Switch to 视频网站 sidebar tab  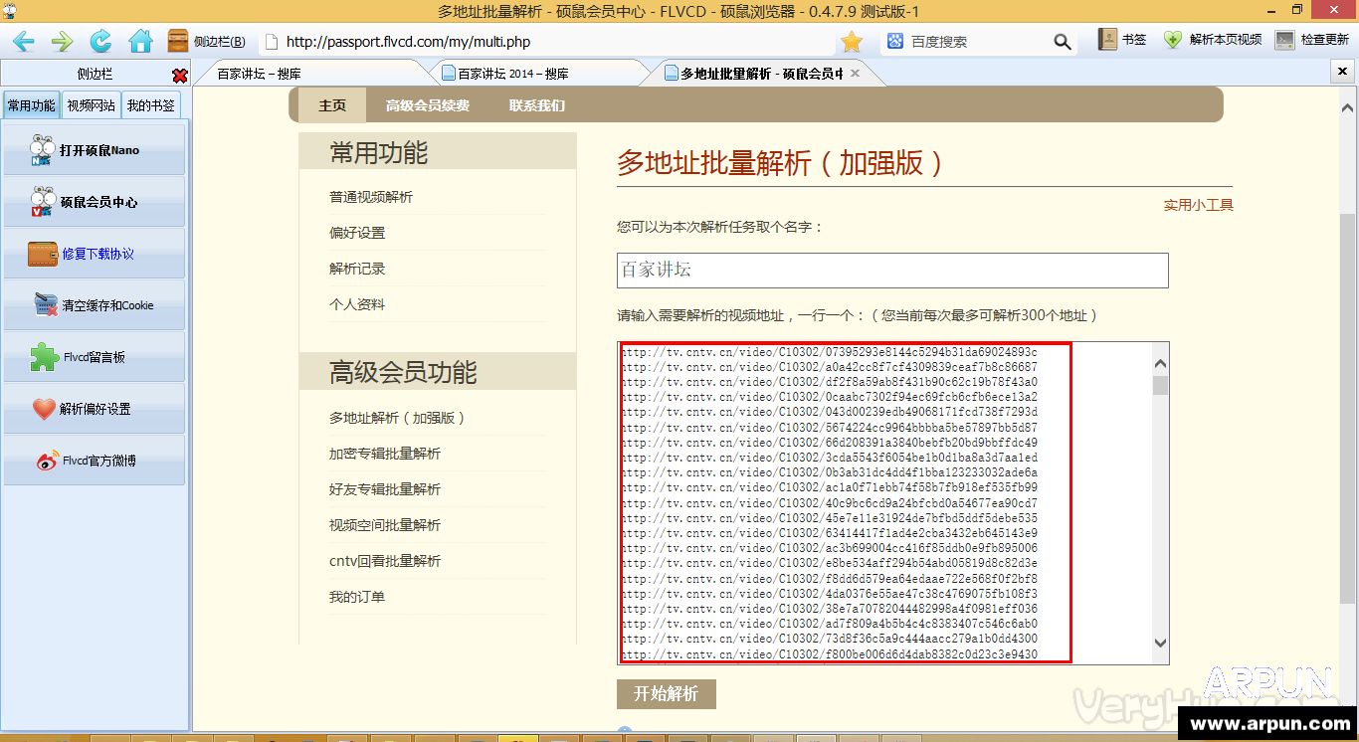pyautogui.click(x=91, y=105)
